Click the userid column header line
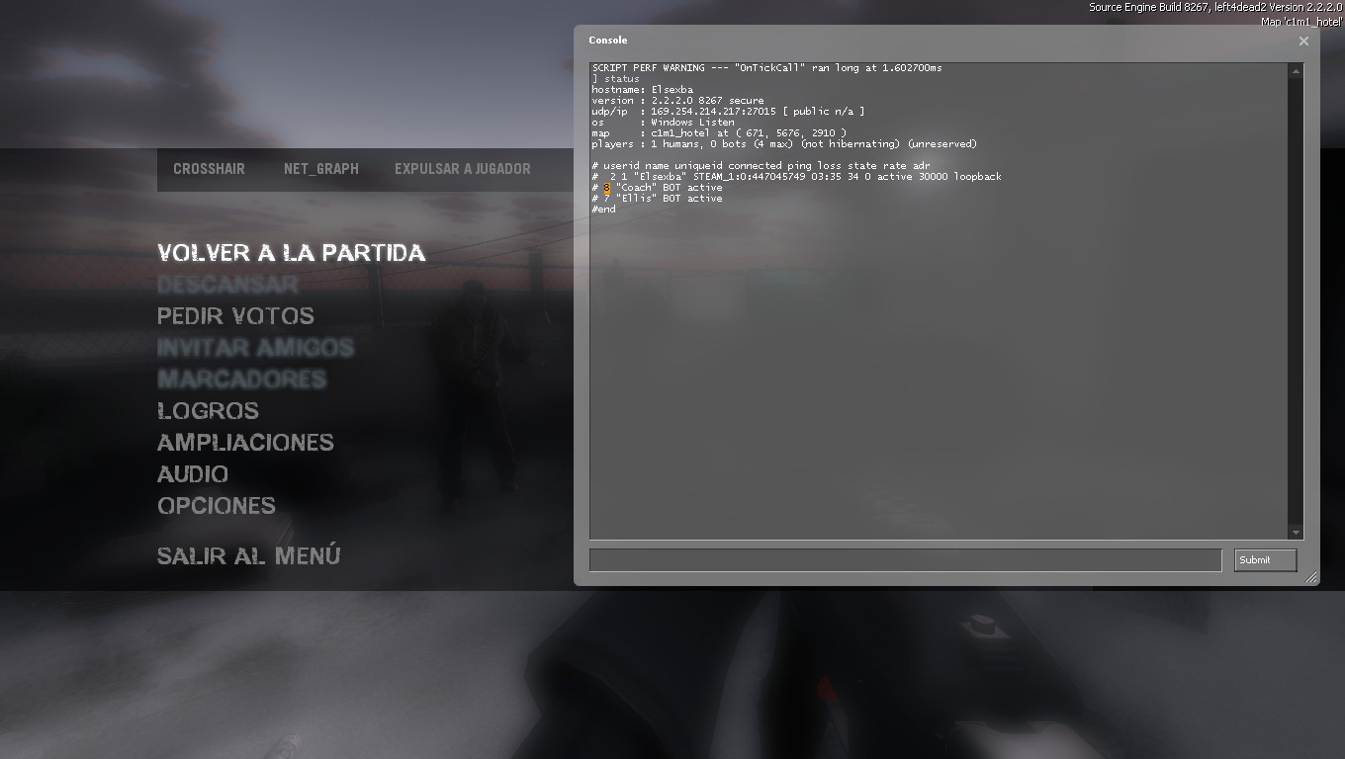 pyautogui.click(x=762, y=166)
